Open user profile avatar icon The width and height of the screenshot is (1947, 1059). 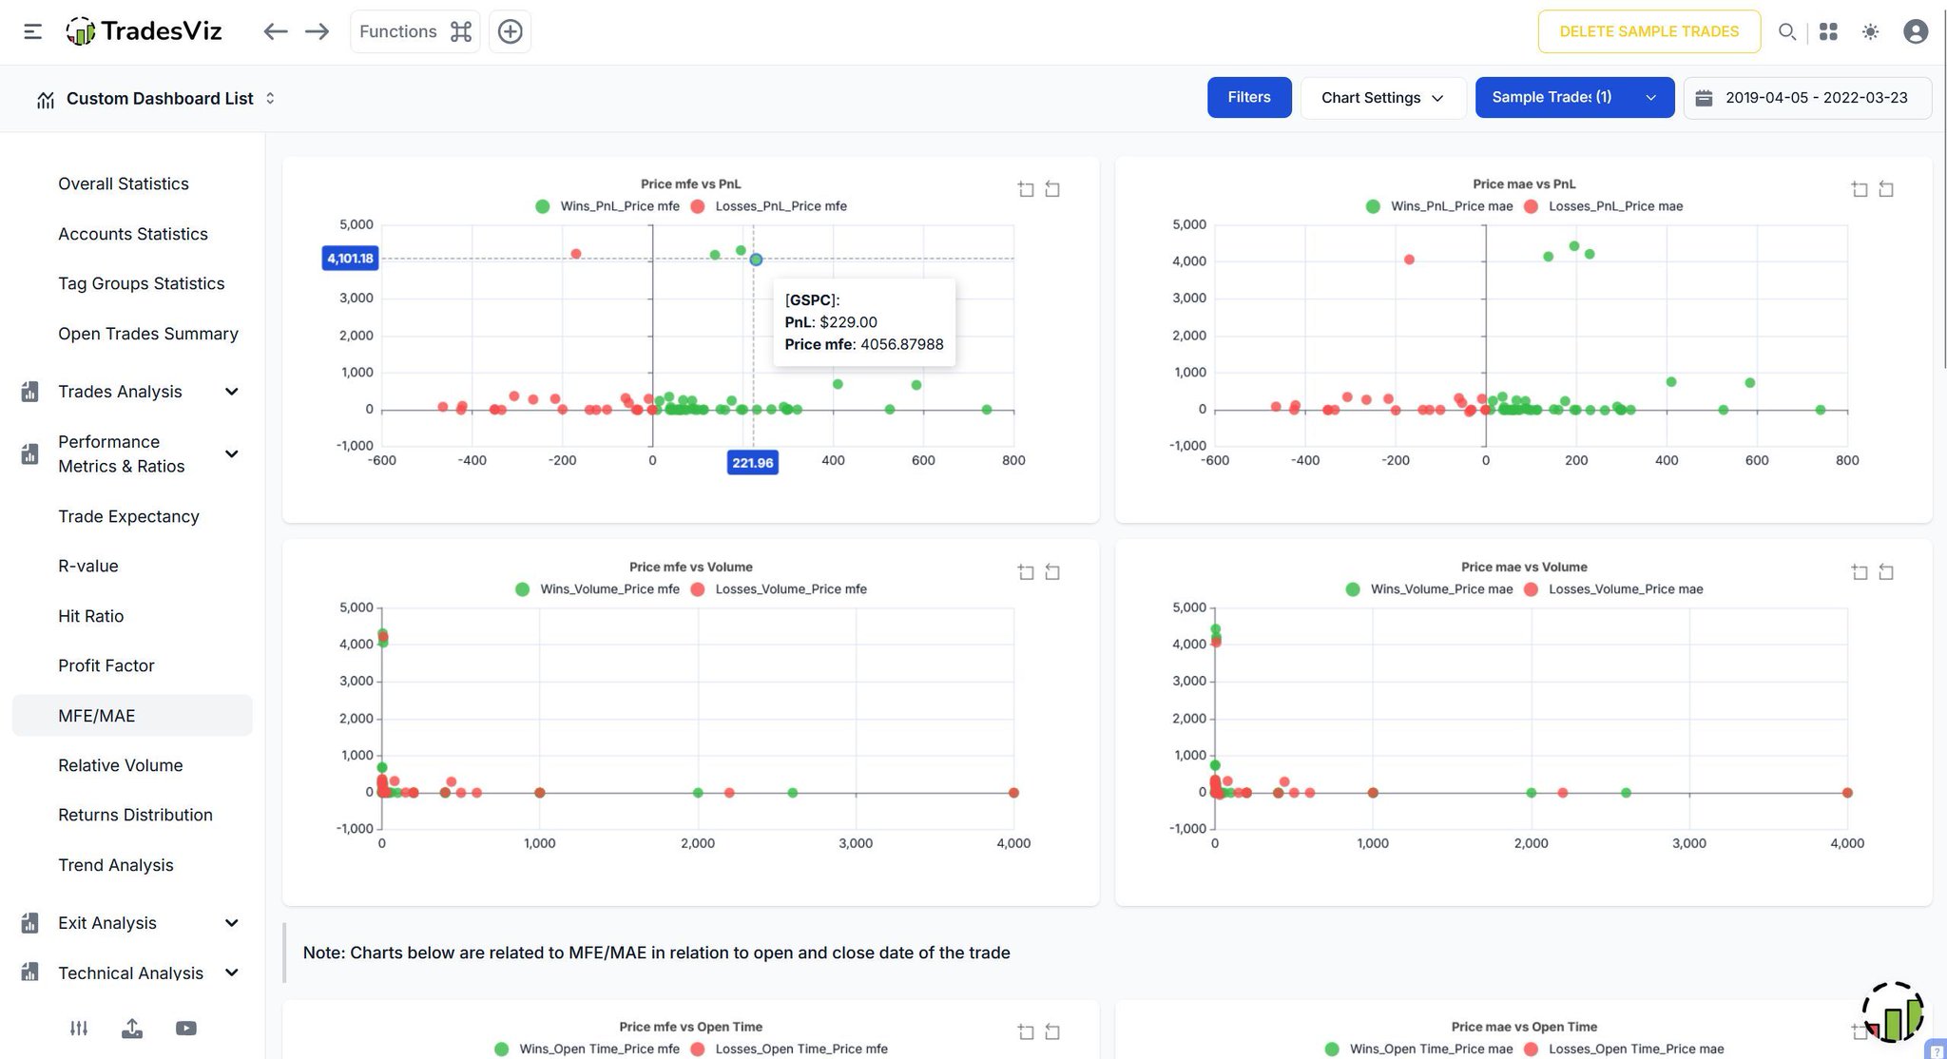[x=1915, y=31]
